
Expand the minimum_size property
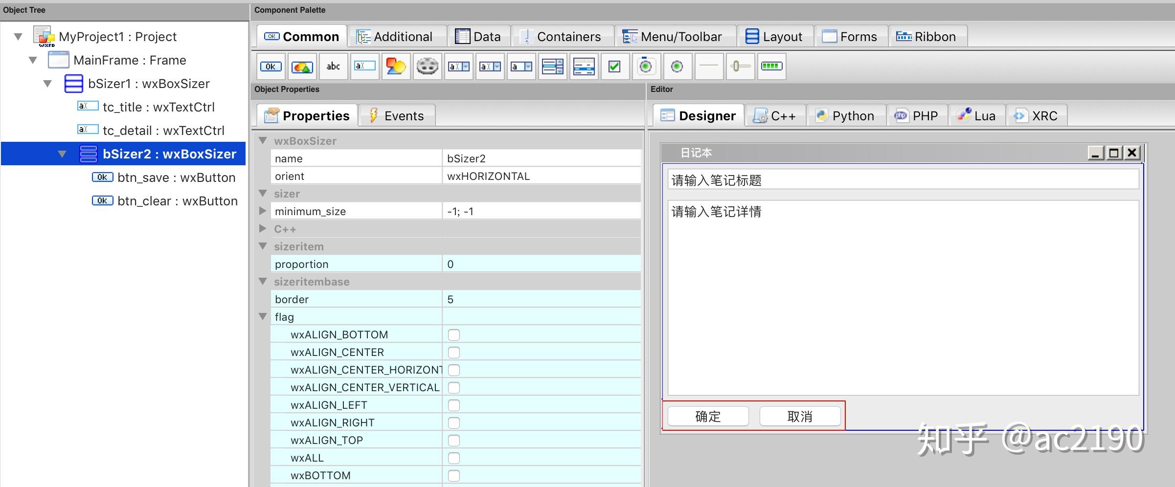click(263, 211)
